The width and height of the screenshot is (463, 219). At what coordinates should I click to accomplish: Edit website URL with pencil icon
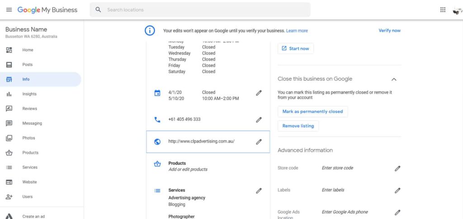click(259, 142)
